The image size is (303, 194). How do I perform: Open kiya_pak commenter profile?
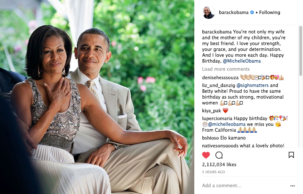click(x=212, y=111)
